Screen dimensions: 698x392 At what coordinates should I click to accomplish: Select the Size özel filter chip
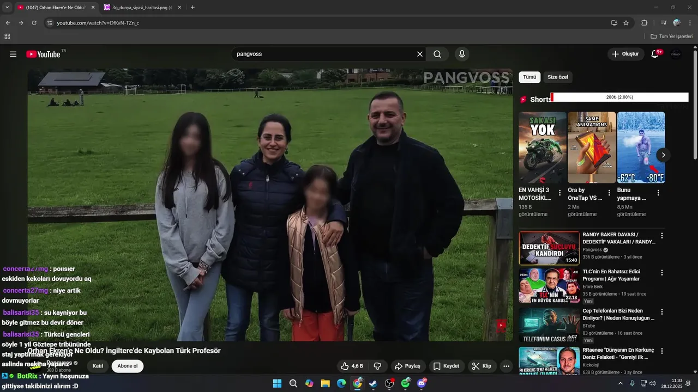point(558,77)
